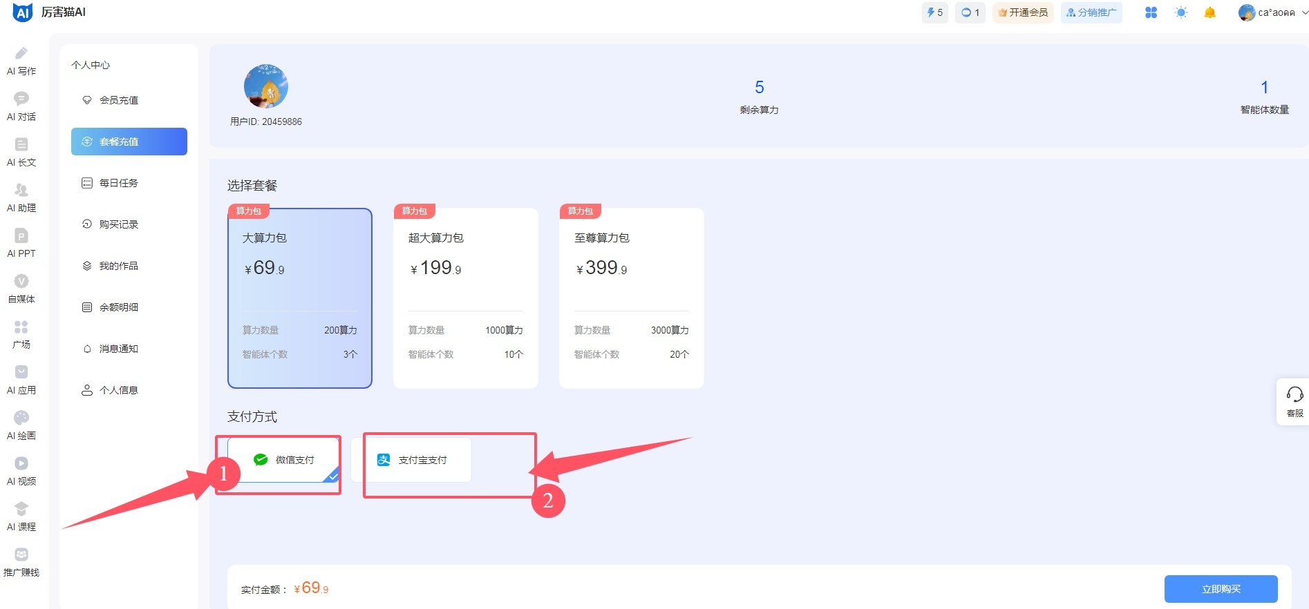
Task: Open the AI 写作 sidebar icon
Action: pos(21,54)
